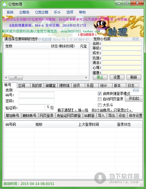Click the 免验证网页群登 button

click(x=69, y=116)
